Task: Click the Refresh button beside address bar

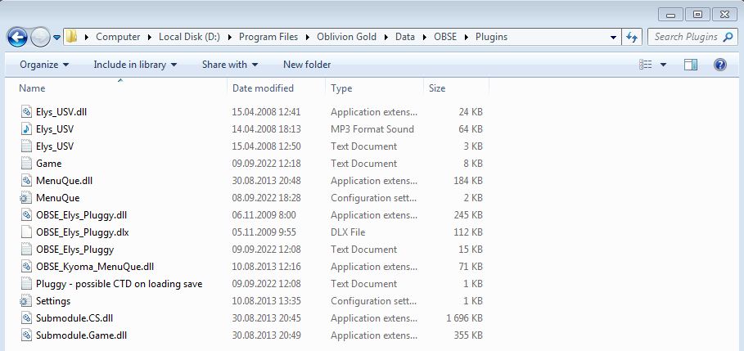Action: (632, 37)
